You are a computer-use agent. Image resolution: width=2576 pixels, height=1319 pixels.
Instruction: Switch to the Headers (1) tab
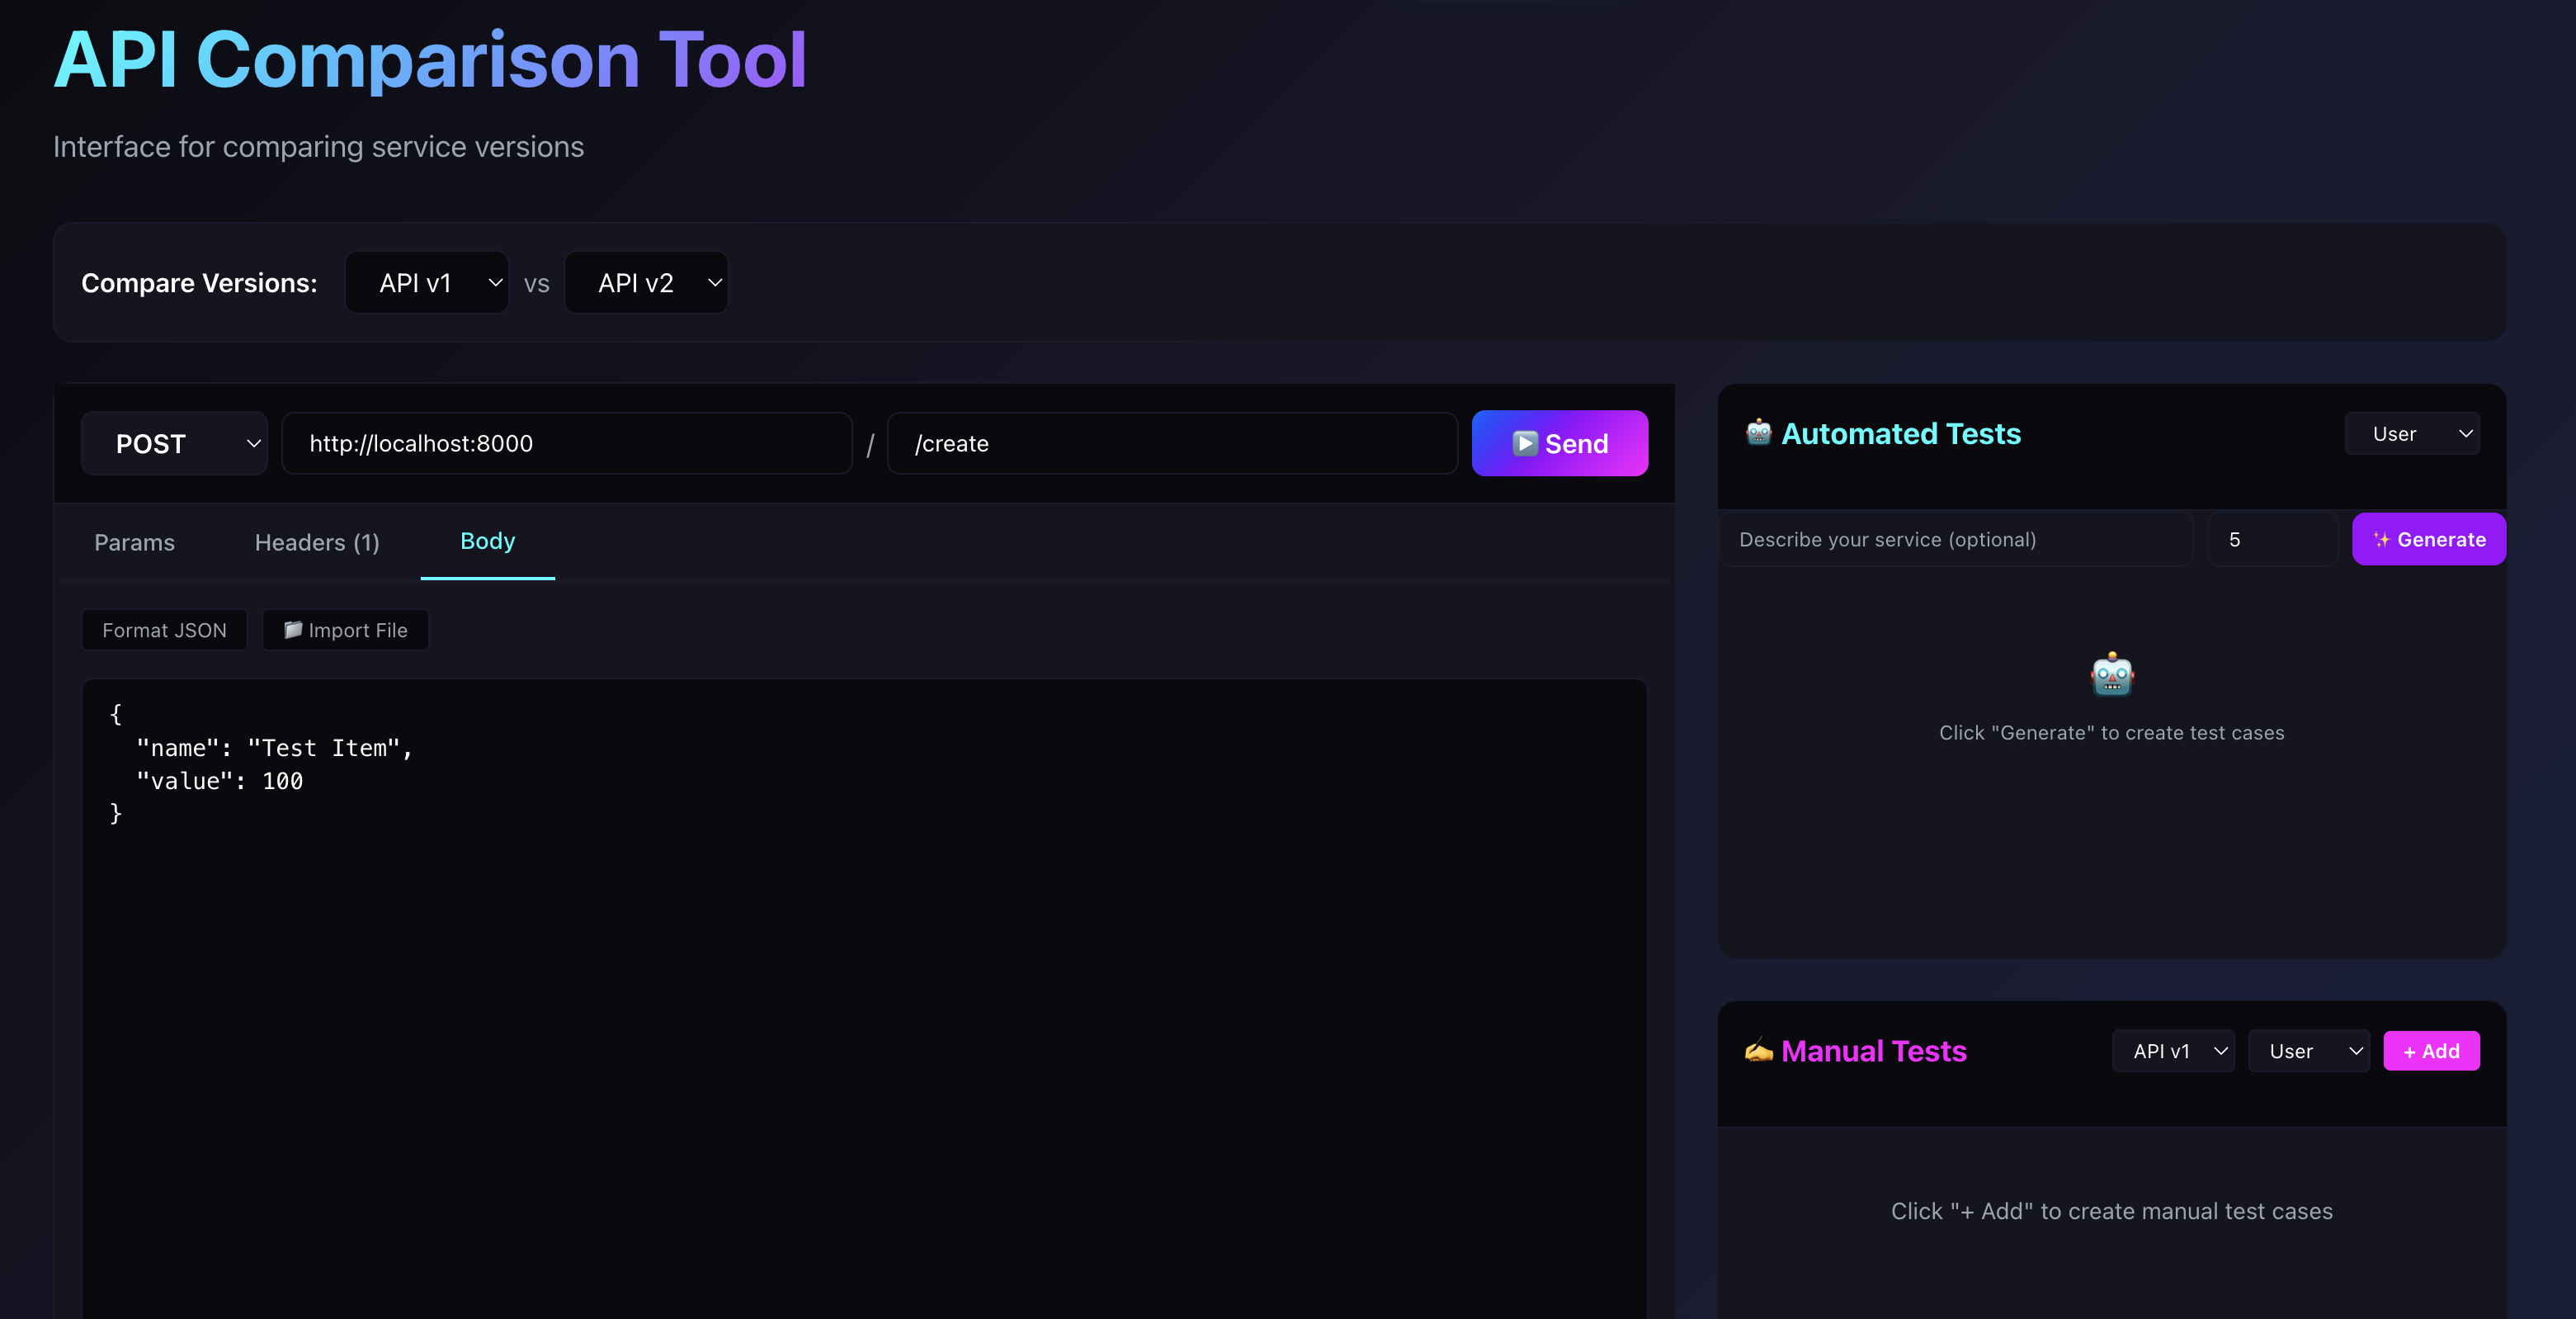point(317,542)
